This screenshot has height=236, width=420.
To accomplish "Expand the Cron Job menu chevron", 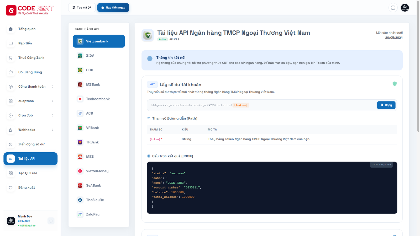I will click(52, 115).
